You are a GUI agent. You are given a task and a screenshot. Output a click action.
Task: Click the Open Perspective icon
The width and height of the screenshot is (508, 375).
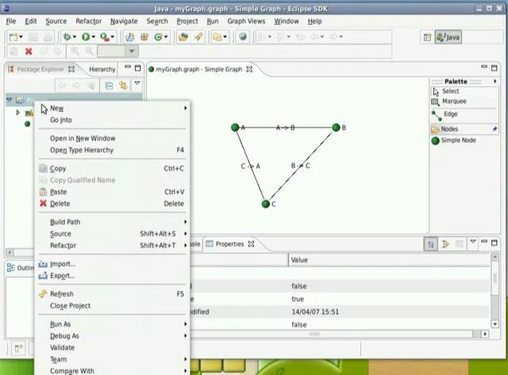(x=427, y=37)
